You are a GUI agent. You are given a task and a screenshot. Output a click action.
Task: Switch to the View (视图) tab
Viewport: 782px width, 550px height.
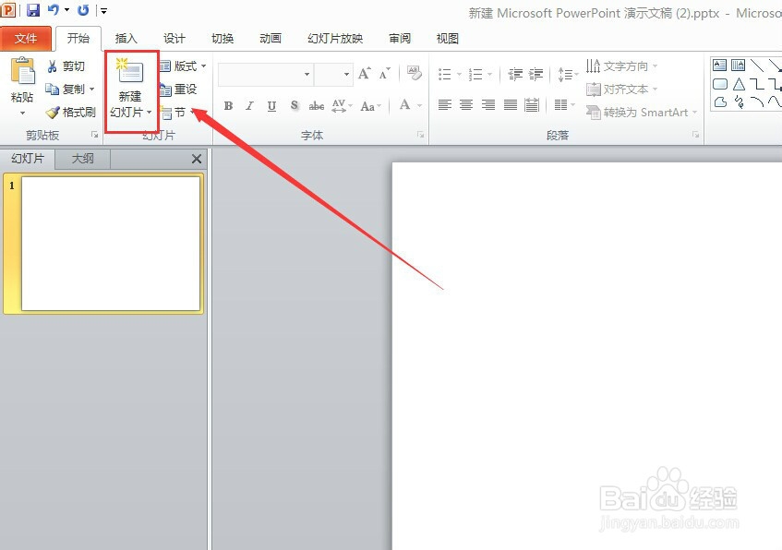[448, 39]
